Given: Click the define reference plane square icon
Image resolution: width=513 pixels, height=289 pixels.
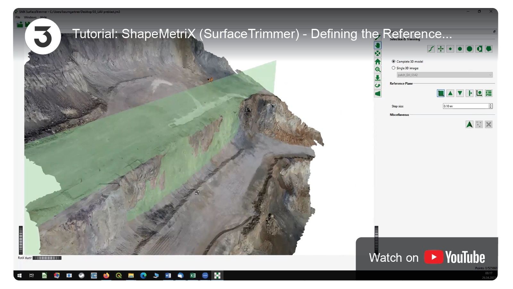Looking at the screenshot, I should click(x=441, y=93).
